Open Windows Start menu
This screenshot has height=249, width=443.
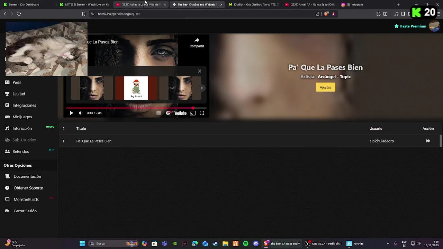coord(82,243)
